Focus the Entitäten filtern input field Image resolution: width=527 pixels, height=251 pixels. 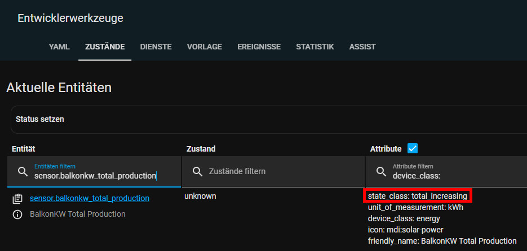click(x=101, y=175)
